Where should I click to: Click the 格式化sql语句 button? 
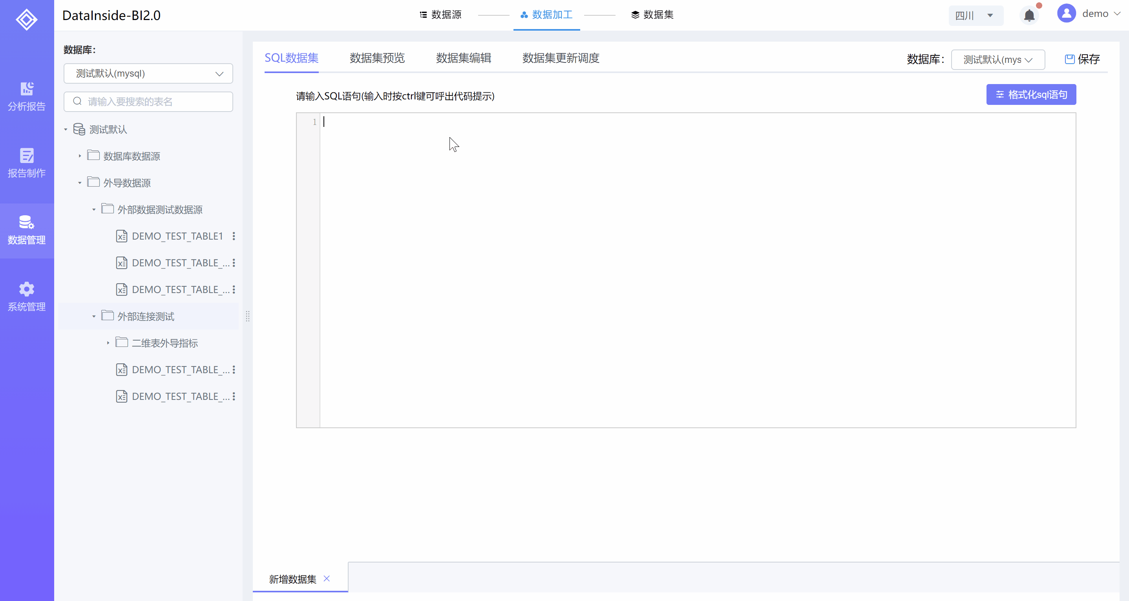[1031, 94]
